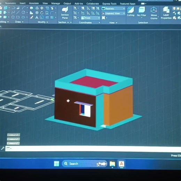Viewport: 181px width, 181px height.
Task: Open the Windows Start menu
Action: [x=57, y=164]
